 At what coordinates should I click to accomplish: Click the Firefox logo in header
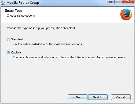tap(126, 14)
